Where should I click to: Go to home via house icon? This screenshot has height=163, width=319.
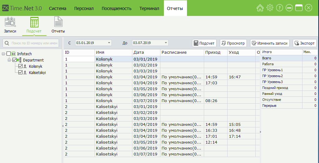260,8
